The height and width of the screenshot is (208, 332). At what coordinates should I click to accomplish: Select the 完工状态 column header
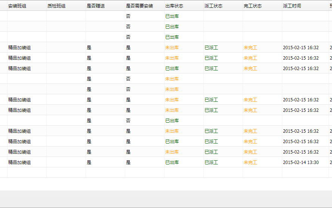click(253, 6)
